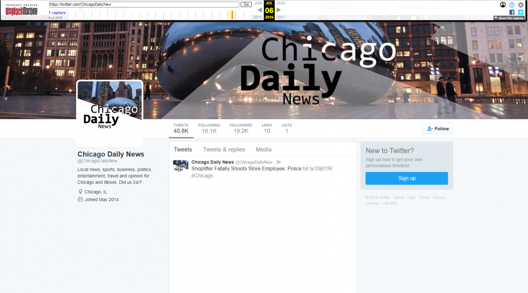Viewport: 528px width, 293px height.
Task: Follow Chicago Daily News
Action: (437, 129)
